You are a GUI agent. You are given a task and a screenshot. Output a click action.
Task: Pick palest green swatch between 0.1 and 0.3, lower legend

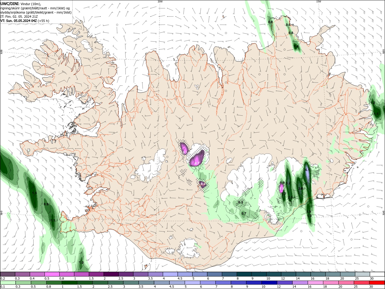pos(8,283)
